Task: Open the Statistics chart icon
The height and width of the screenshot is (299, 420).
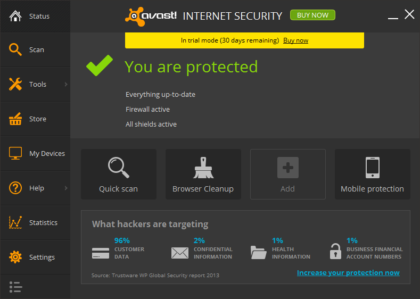Action: click(x=15, y=222)
